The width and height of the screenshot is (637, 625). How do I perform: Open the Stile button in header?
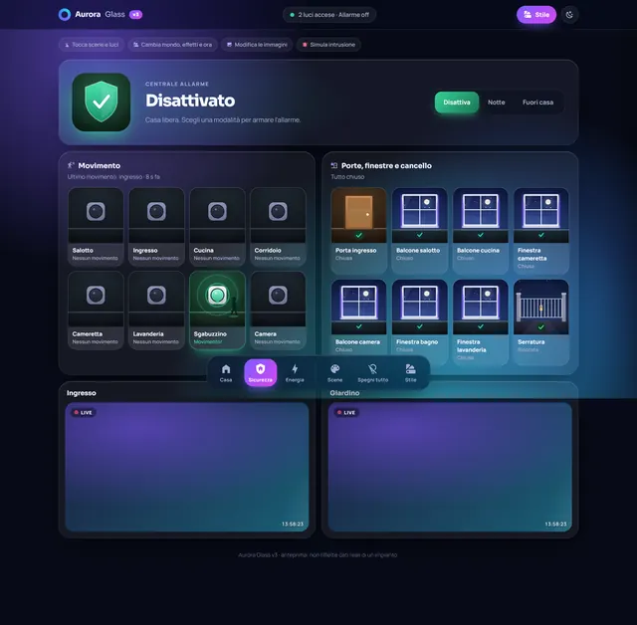[536, 15]
